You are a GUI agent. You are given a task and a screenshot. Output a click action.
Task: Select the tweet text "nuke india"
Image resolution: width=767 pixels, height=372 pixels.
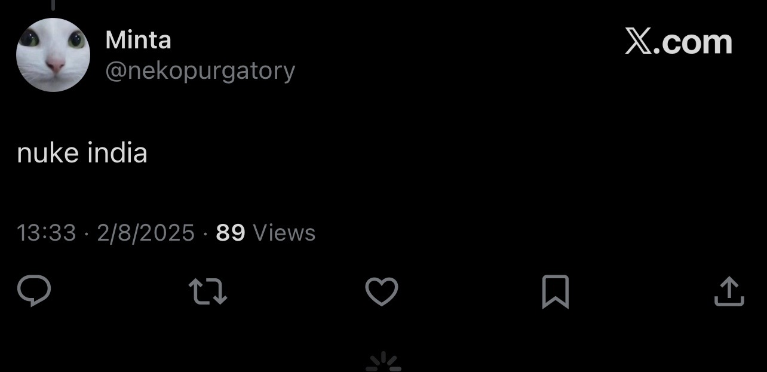(x=82, y=153)
